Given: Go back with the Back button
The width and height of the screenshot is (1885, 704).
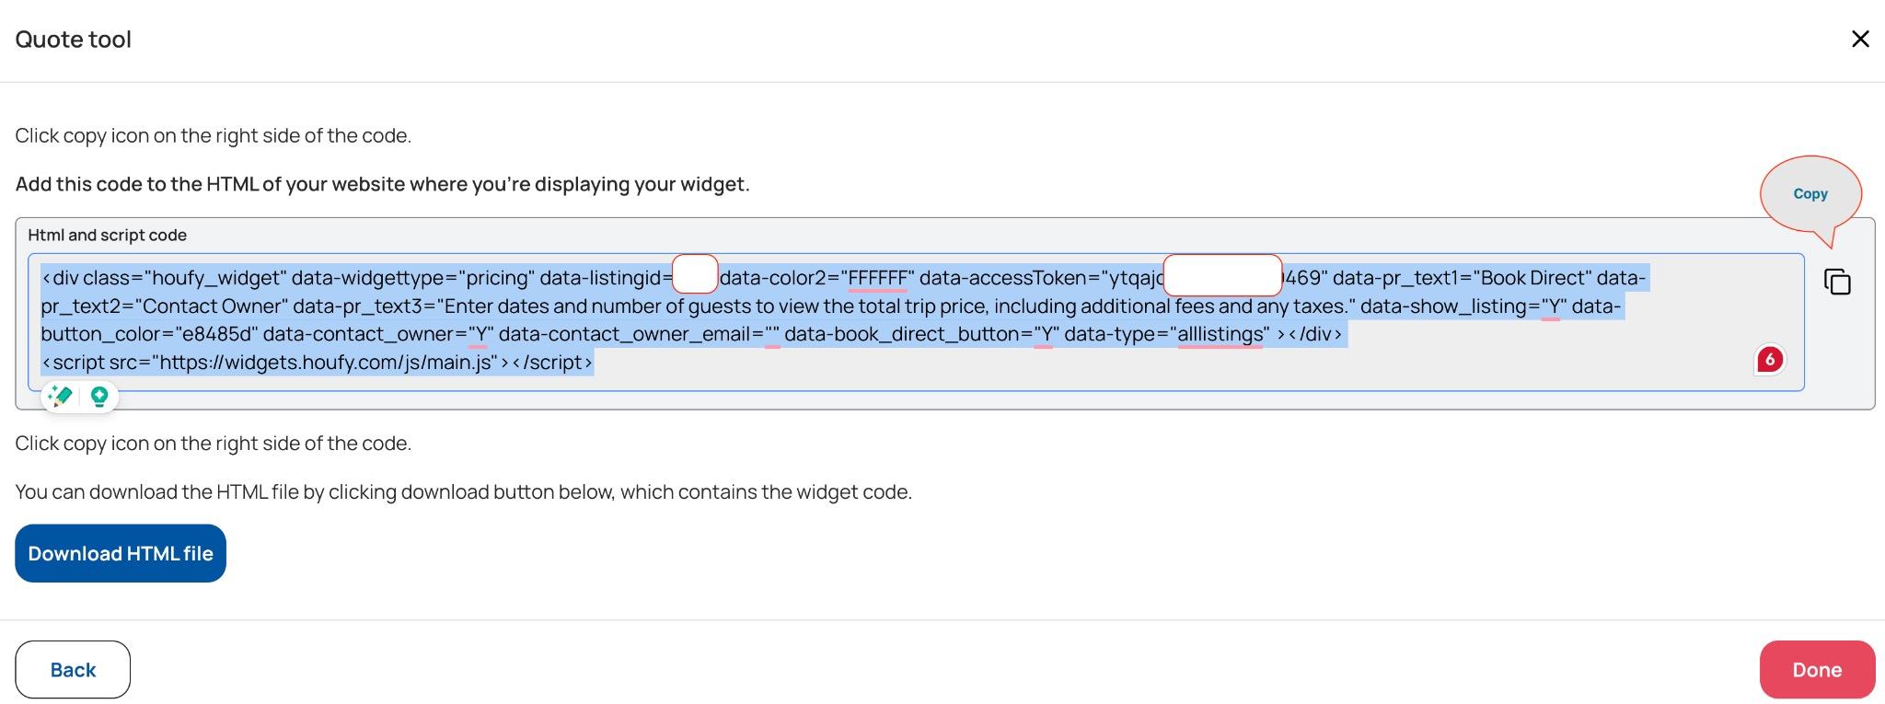Looking at the screenshot, I should 73,670.
